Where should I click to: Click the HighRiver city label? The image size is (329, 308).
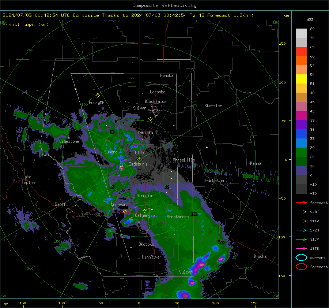tap(152, 257)
